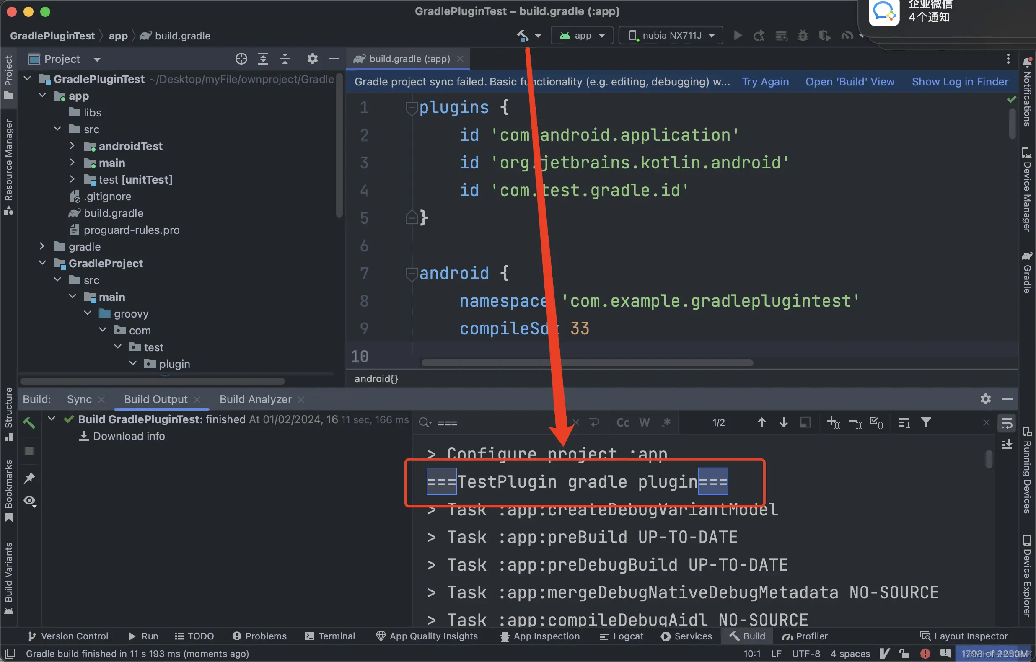The image size is (1036, 662).
Task: Click the Debug app bug icon
Action: (803, 35)
